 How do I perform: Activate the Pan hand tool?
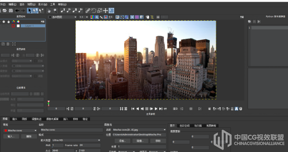coord(49,11)
